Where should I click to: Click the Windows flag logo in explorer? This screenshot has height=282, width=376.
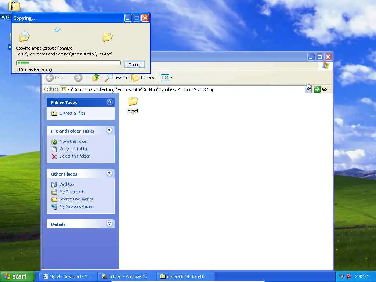click(x=326, y=66)
